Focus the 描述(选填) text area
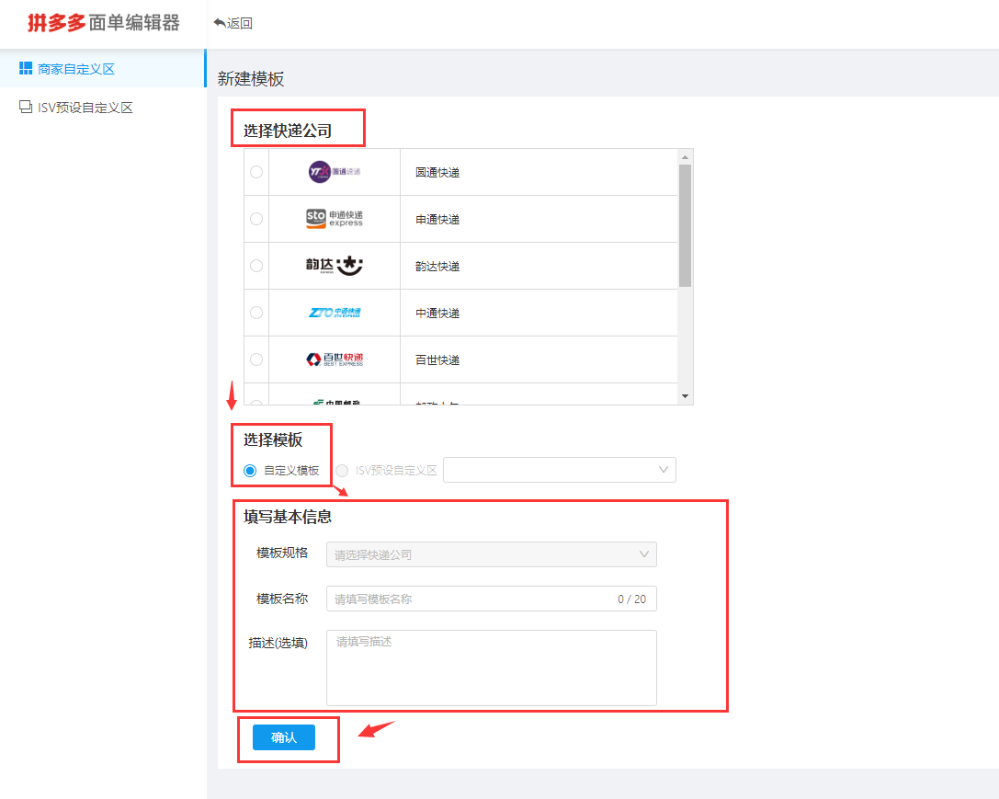Screen dimensions: 999x799 coord(491,668)
